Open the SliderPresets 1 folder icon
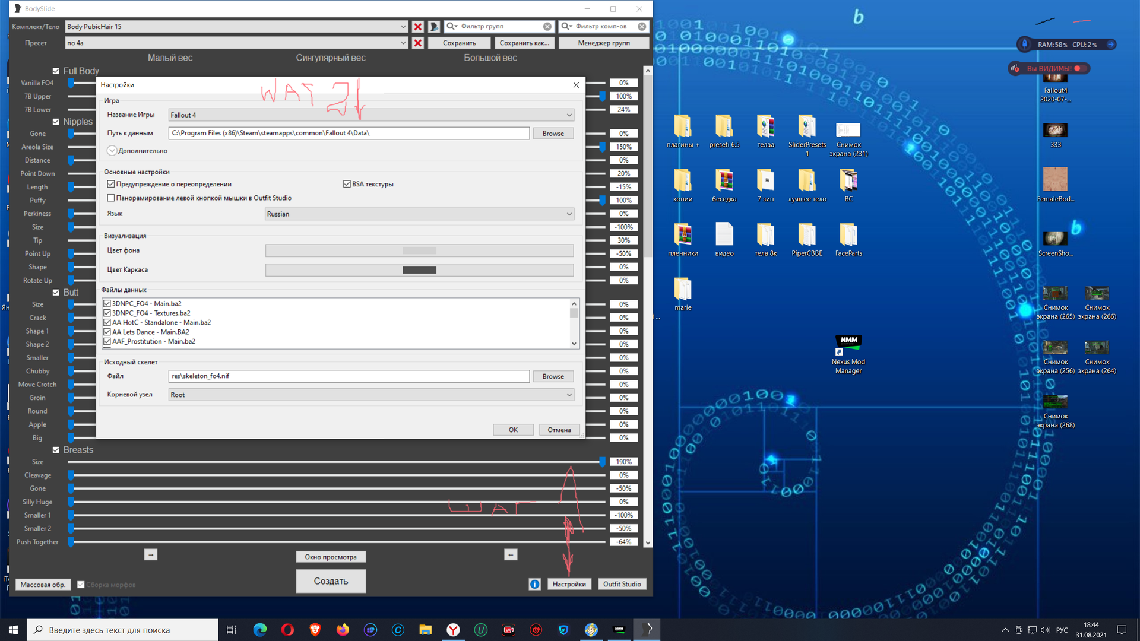Image resolution: width=1140 pixels, height=641 pixels. click(x=806, y=127)
